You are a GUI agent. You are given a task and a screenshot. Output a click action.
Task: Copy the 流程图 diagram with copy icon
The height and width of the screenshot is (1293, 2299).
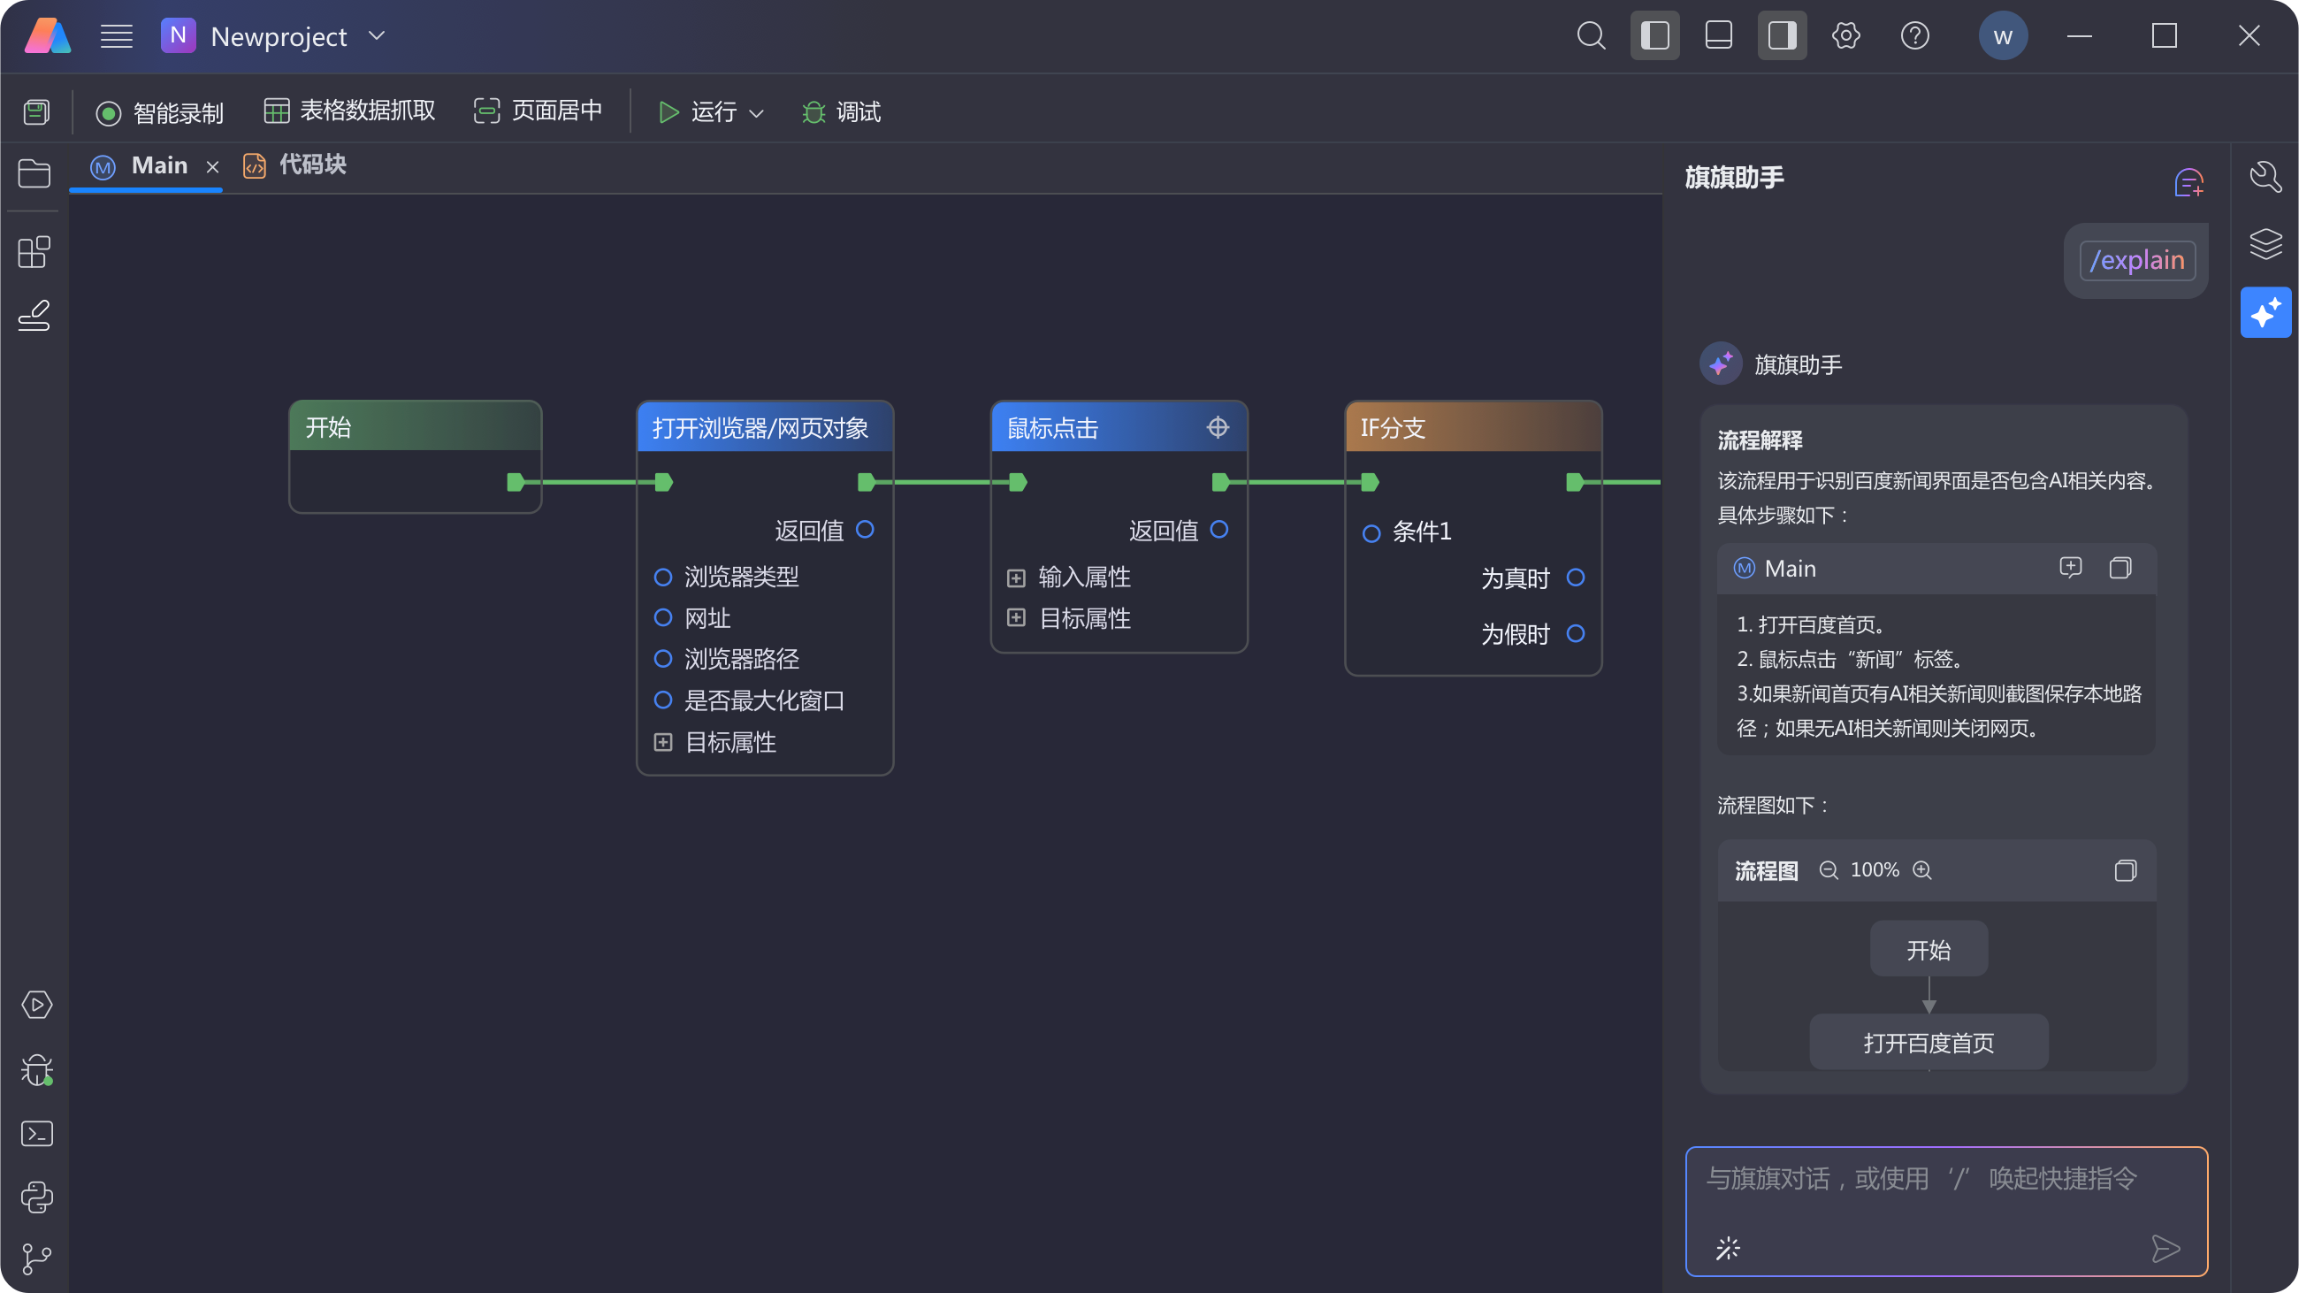point(2125,870)
